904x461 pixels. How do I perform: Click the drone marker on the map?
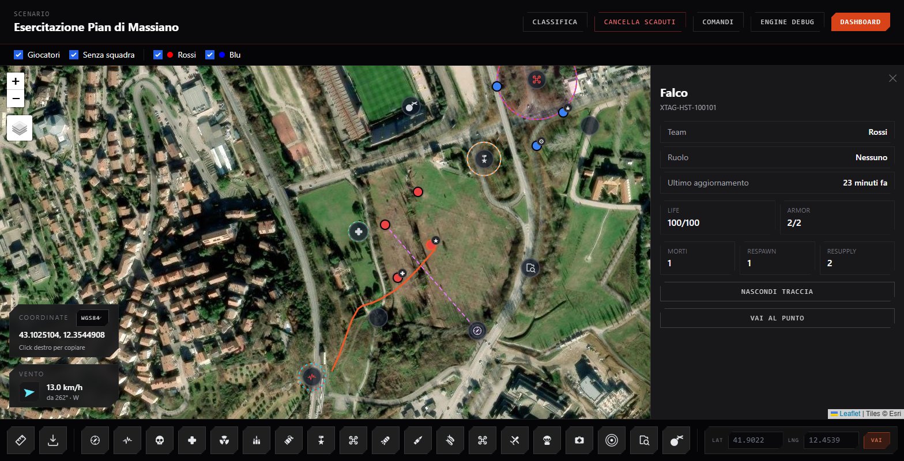pos(537,80)
